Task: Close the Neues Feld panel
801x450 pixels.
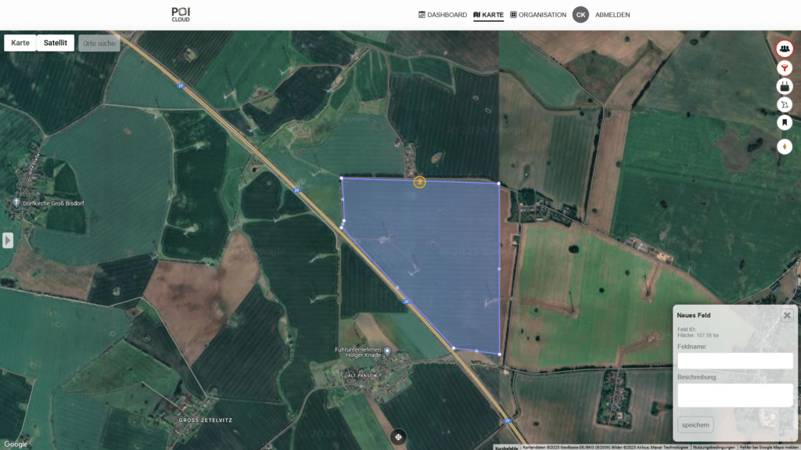Action: point(787,316)
